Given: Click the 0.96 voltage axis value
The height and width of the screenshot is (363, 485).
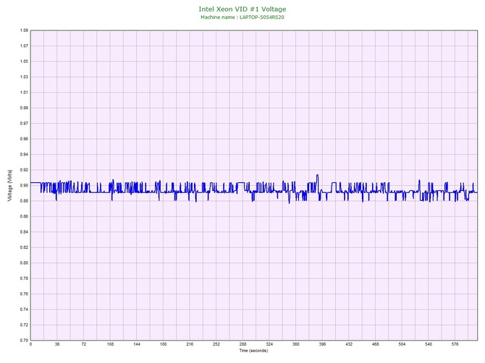Looking at the screenshot, I should click(x=24, y=139).
